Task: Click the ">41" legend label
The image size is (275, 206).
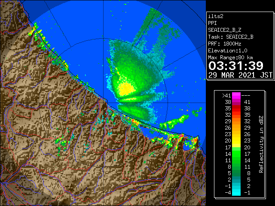Action: [x=226, y=96]
